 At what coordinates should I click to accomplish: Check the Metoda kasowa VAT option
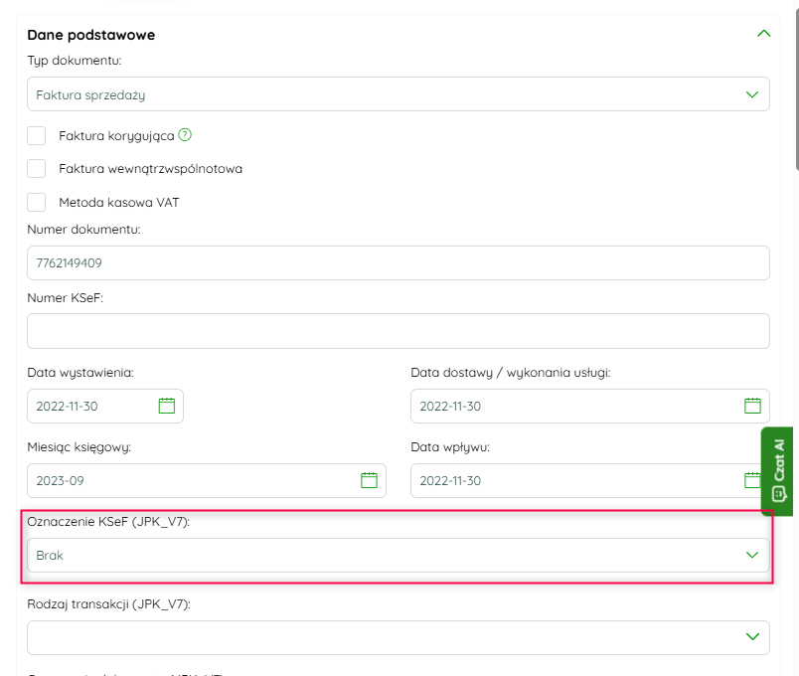point(37,203)
